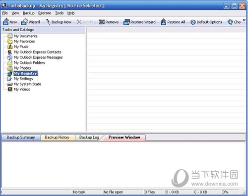
Task: Select the My Outlook Folders label
Action: (29, 63)
